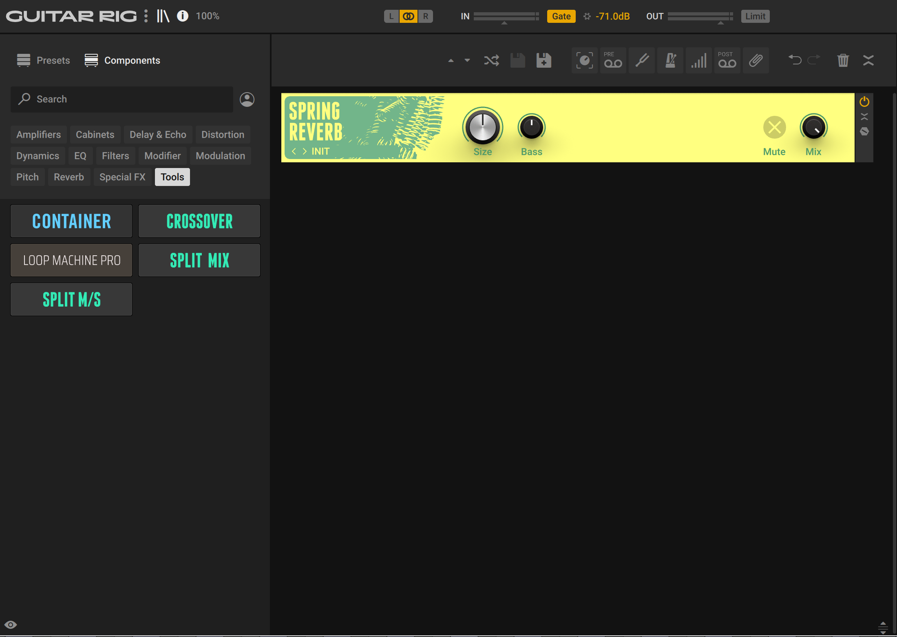Click the signal flow POST icon
This screenshot has height=637, width=897.
click(726, 60)
